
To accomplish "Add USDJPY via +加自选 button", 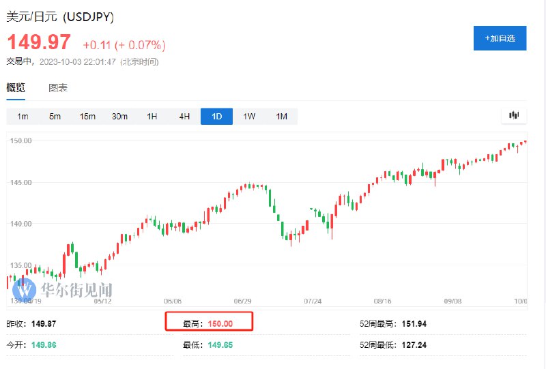I will click(x=500, y=38).
